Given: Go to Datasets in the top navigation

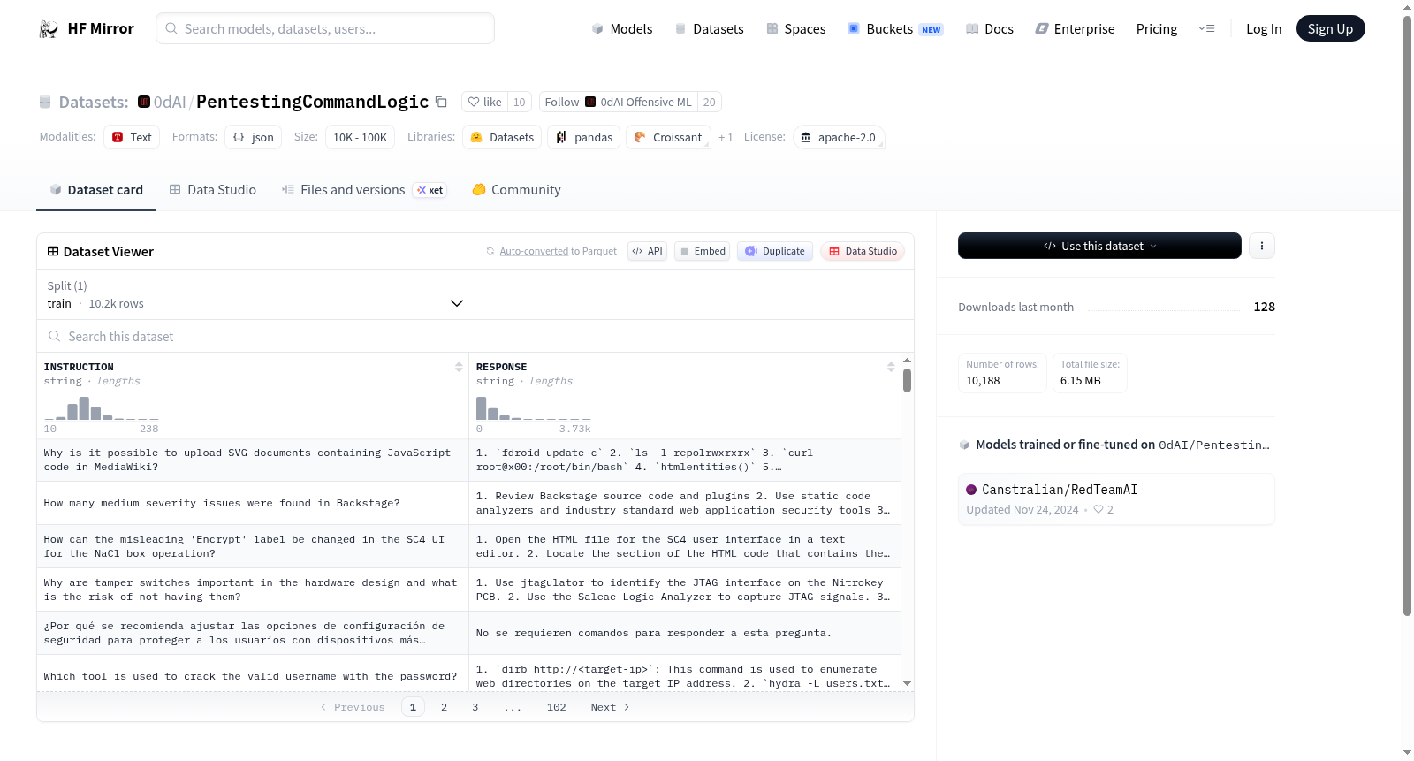Looking at the screenshot, I should (710, 28).
